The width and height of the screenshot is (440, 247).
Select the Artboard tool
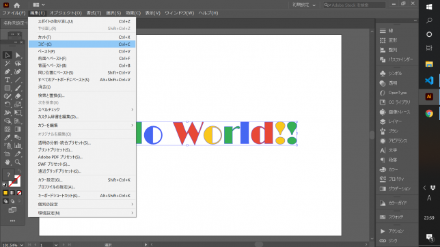pyautogui.click(x=8, y=154)
